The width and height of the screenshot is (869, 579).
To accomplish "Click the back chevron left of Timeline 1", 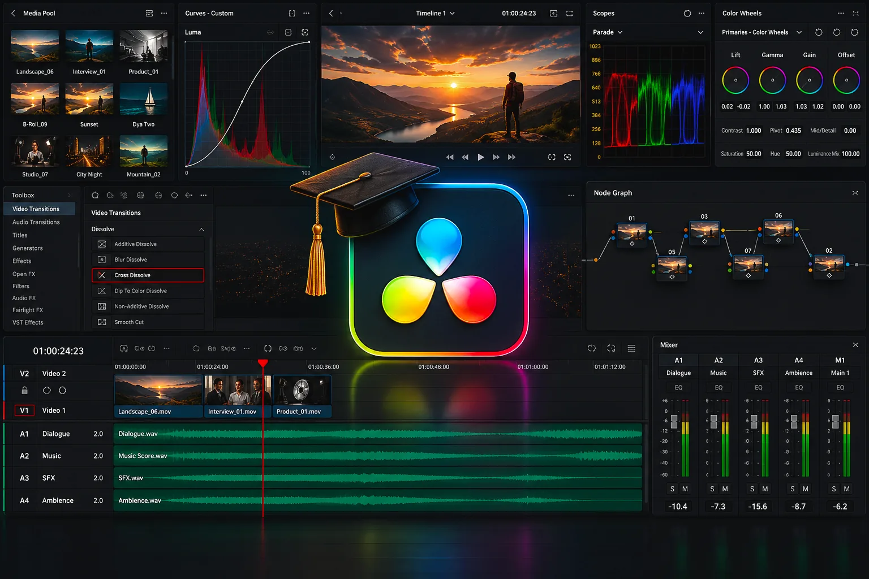I will (331, 13).
